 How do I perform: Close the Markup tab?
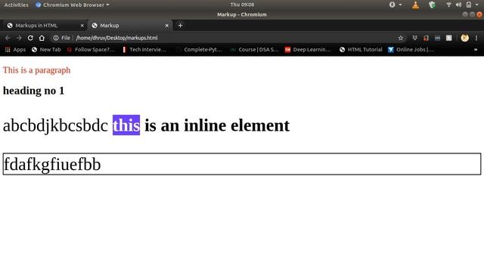(x=166, y=26)
